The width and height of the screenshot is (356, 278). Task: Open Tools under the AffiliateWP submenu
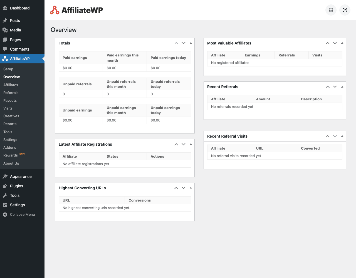[22, 132]
